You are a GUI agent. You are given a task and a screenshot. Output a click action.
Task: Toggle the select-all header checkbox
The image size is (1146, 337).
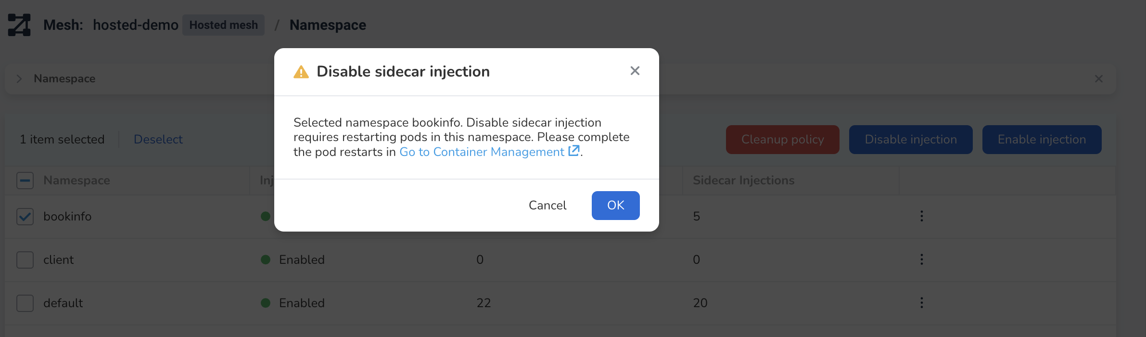pos(25,181)
